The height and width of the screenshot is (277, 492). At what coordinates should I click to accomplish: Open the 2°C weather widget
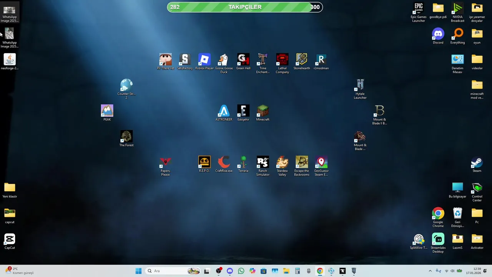point(20,271)
